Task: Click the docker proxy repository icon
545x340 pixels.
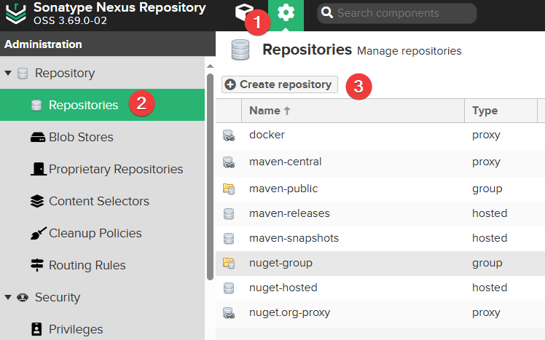Action: tap(229, 135)
